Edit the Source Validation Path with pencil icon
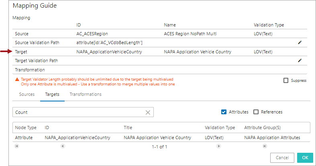The image size is (316, 166). [x=300, y=43]
